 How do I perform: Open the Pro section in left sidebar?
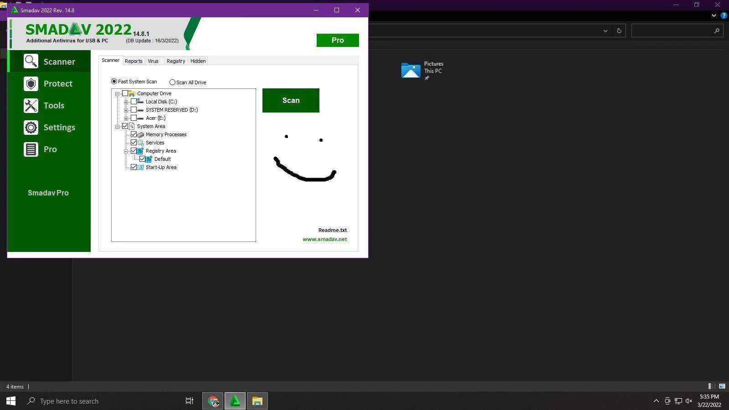[49, 149]
